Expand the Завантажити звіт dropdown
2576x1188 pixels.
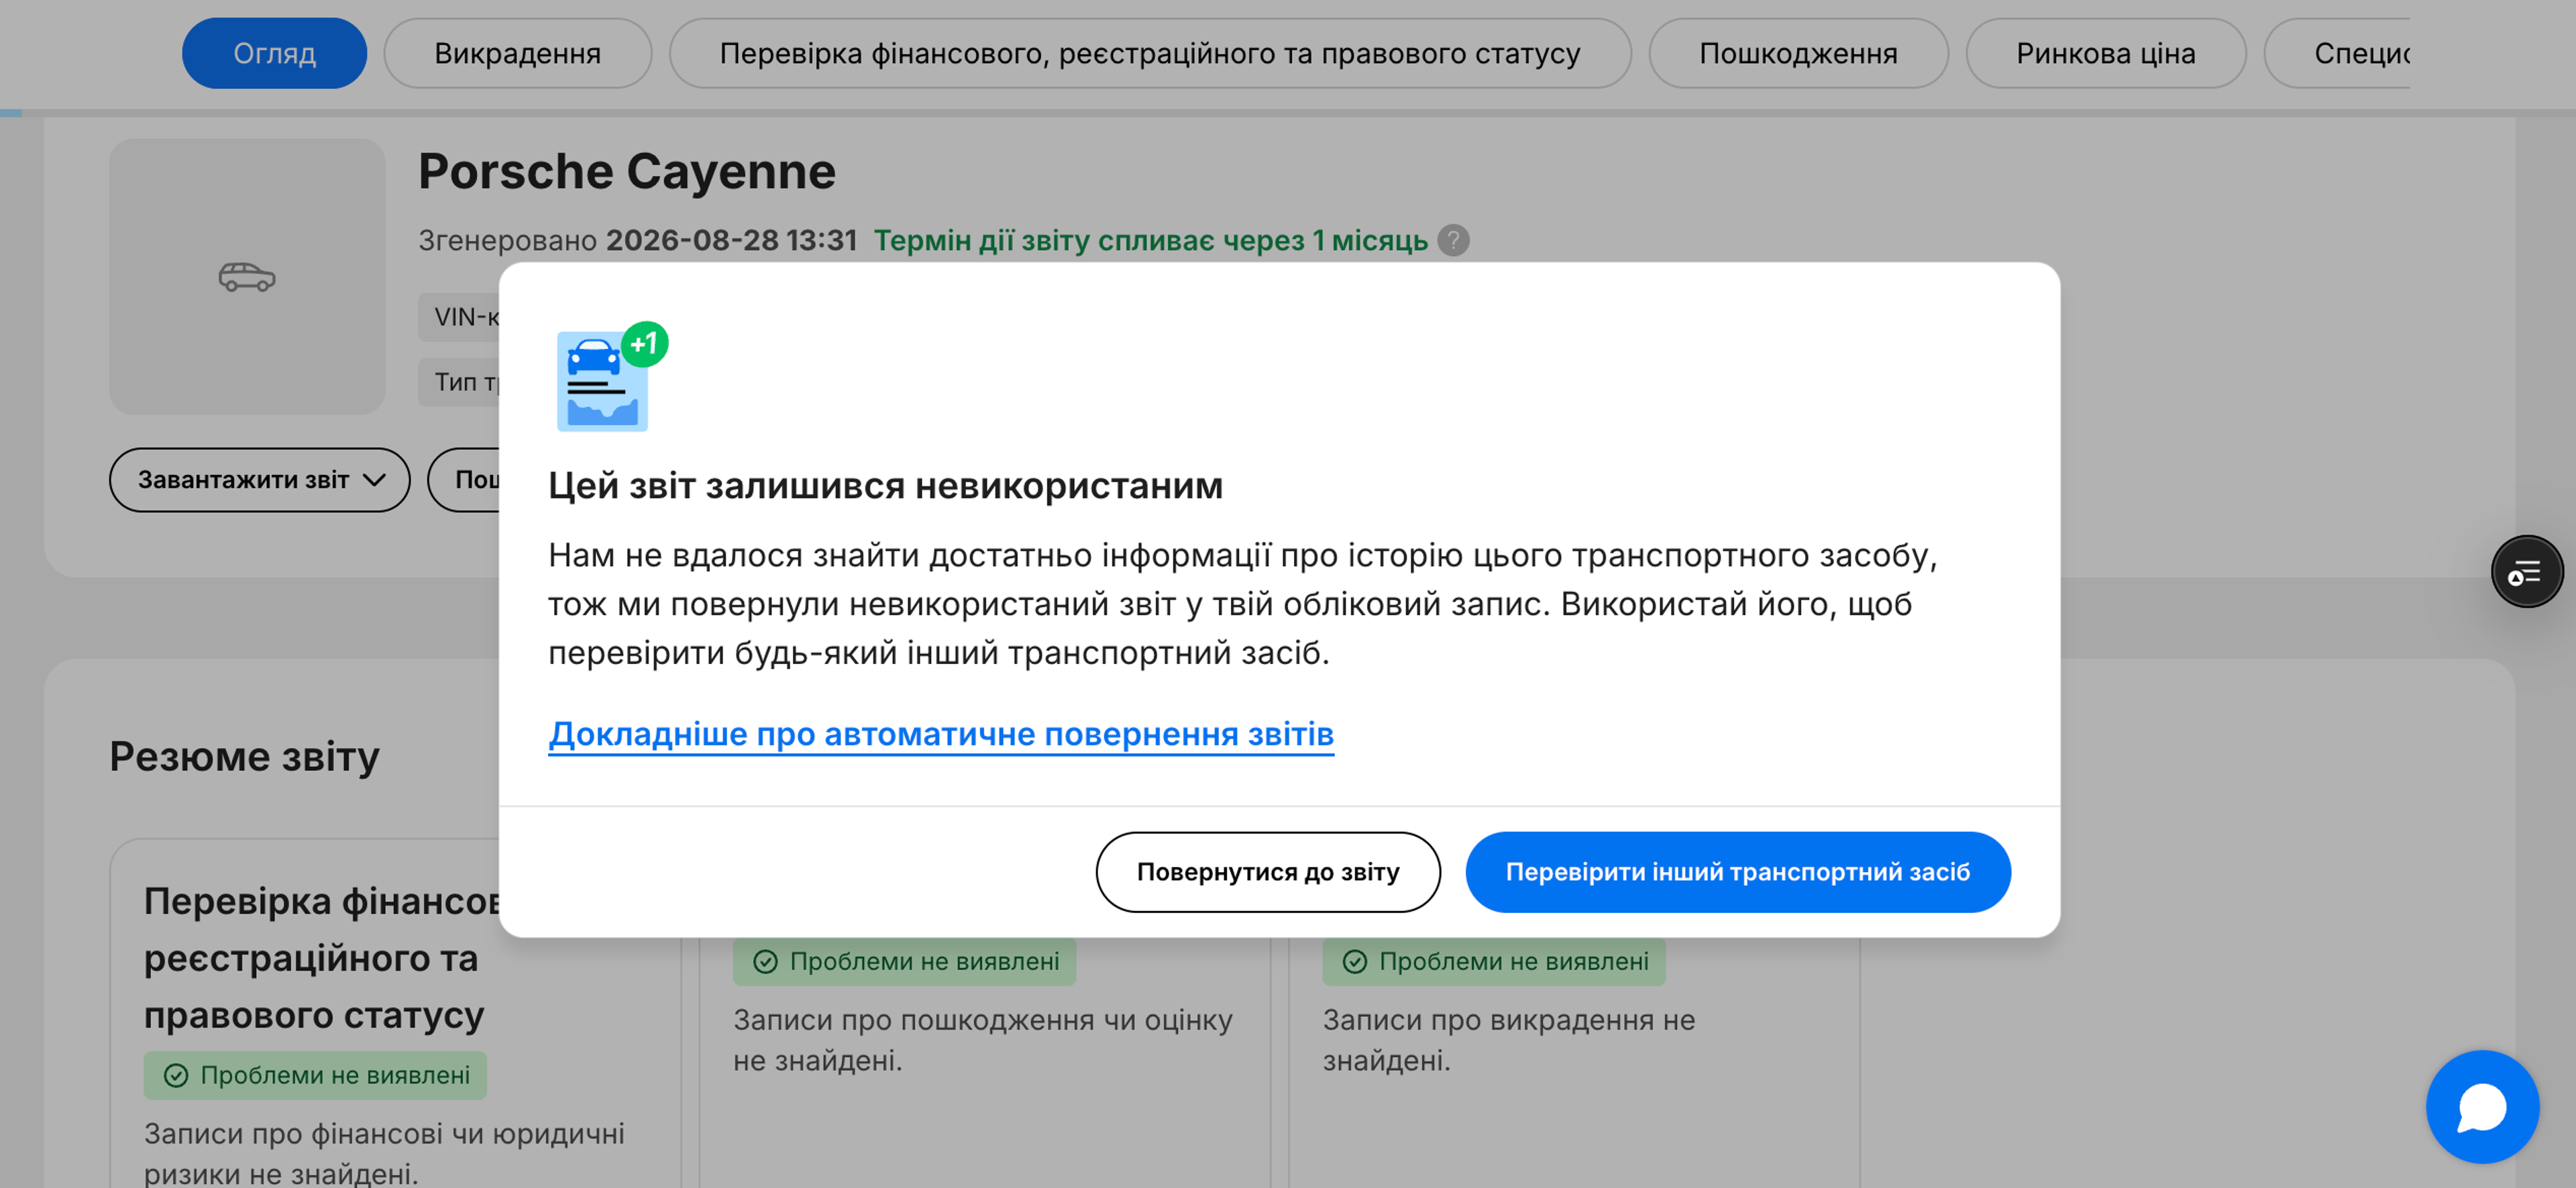260,480
